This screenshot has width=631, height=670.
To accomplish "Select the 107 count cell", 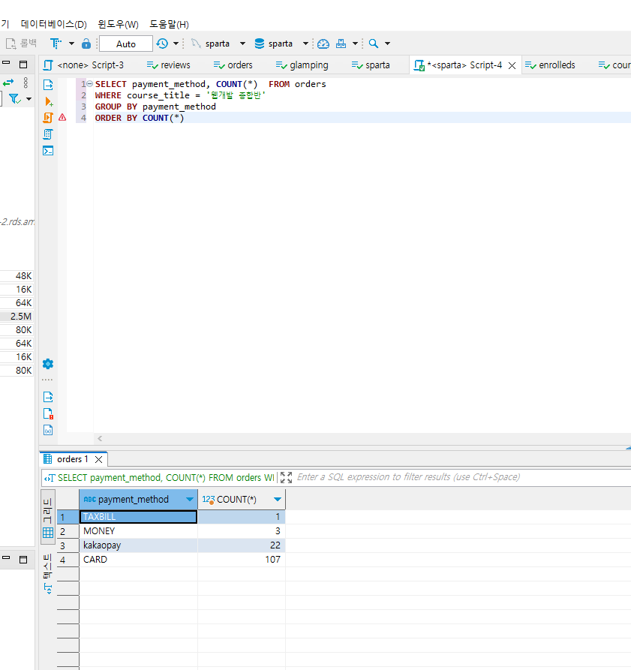I will (242, 559).
